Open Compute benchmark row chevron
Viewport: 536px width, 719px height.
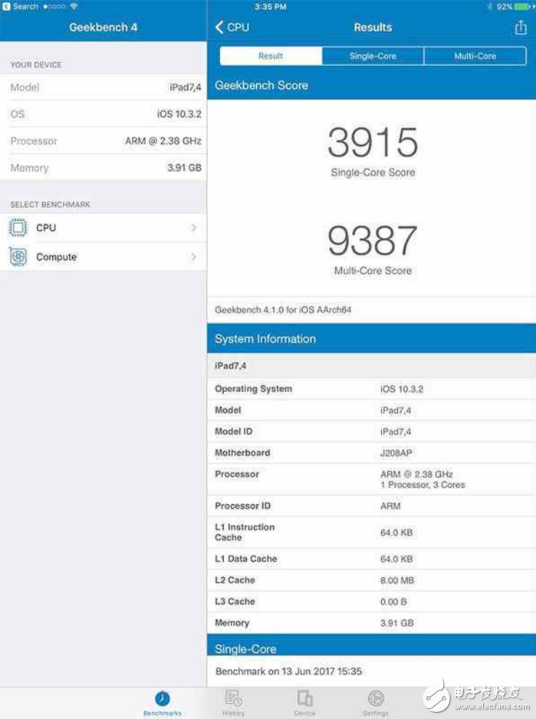pyautogui.click(x=194, y=257)
